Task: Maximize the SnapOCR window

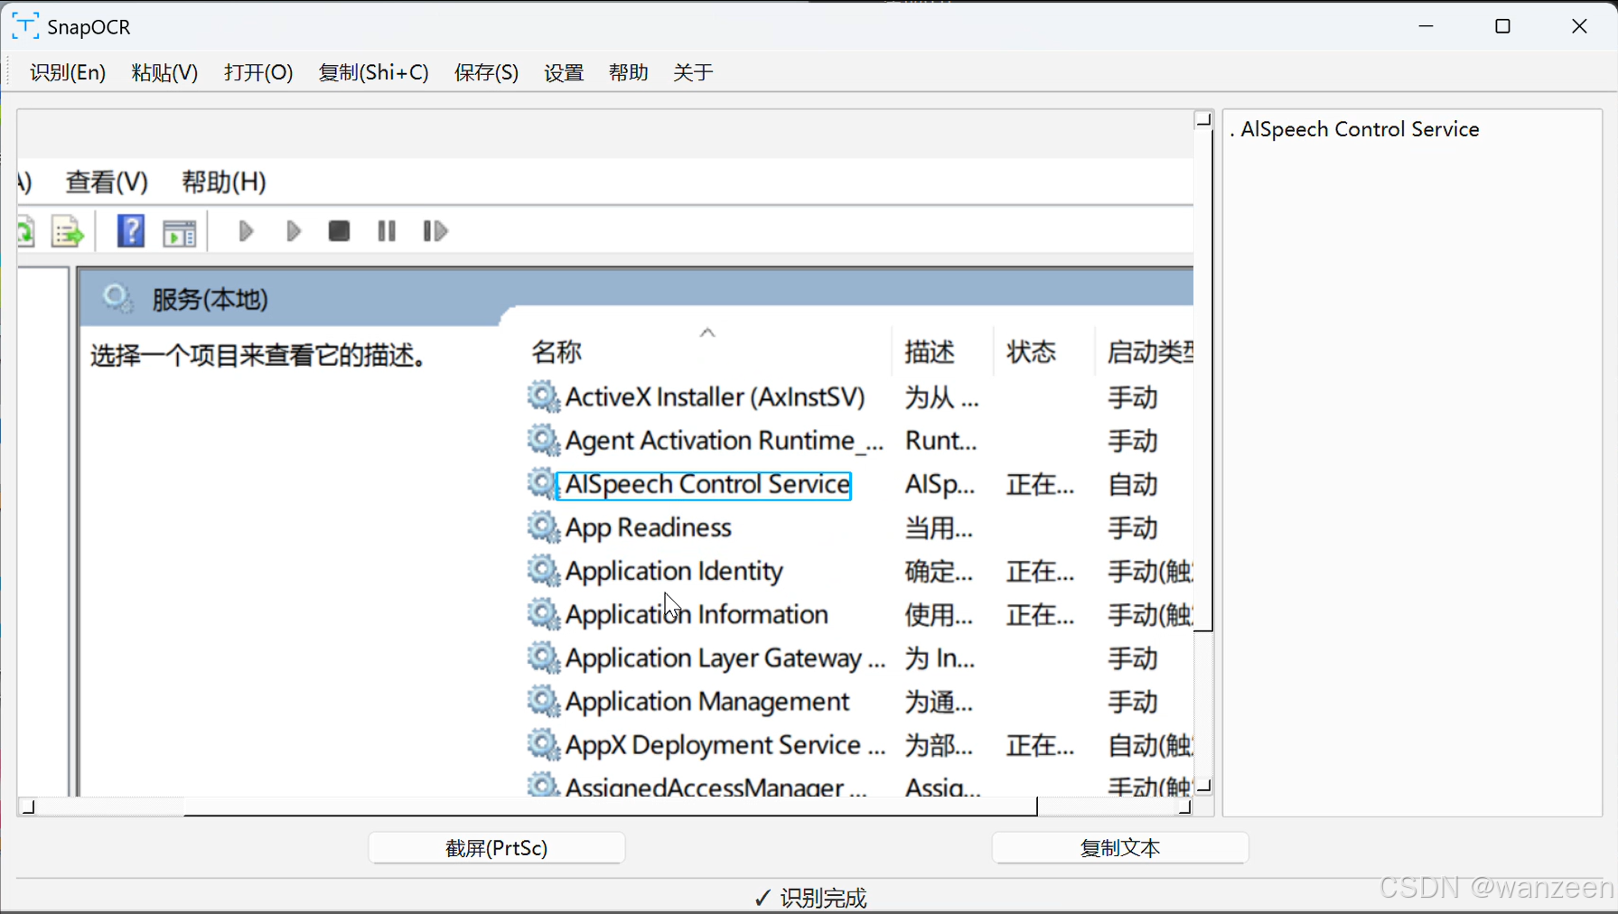Action: point(1503,26)
